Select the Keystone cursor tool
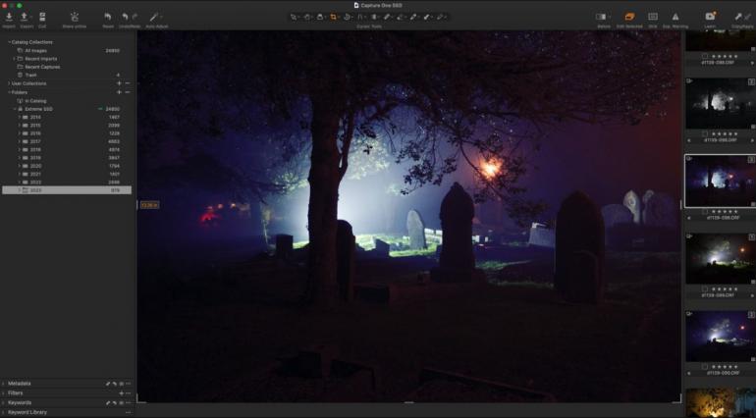Viewport: 756px width, 418px height. coord(360,17)
